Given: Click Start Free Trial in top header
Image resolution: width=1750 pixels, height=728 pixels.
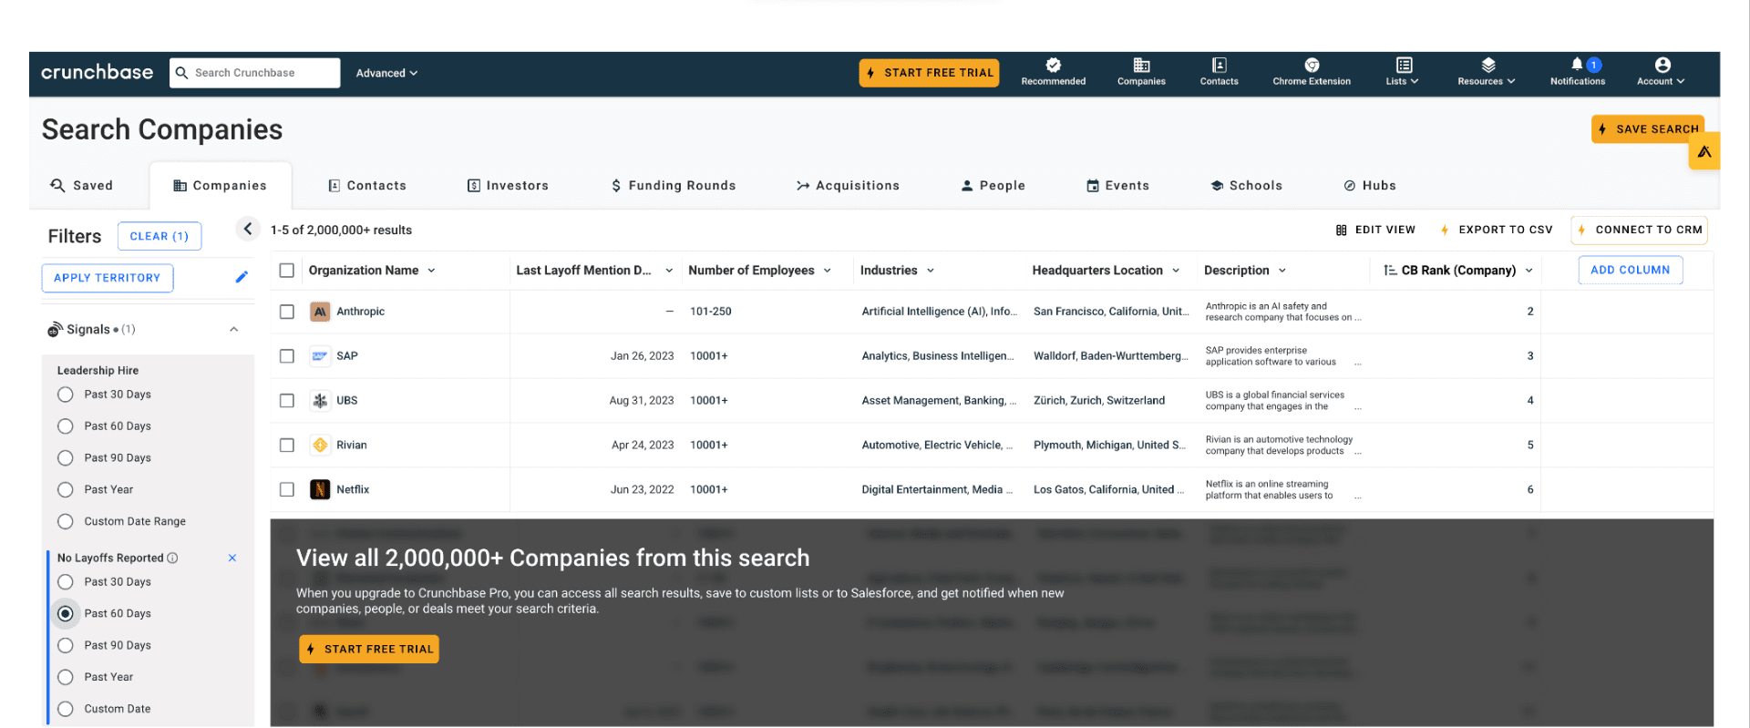Looking at the screenshot, I should click(929, 73).
